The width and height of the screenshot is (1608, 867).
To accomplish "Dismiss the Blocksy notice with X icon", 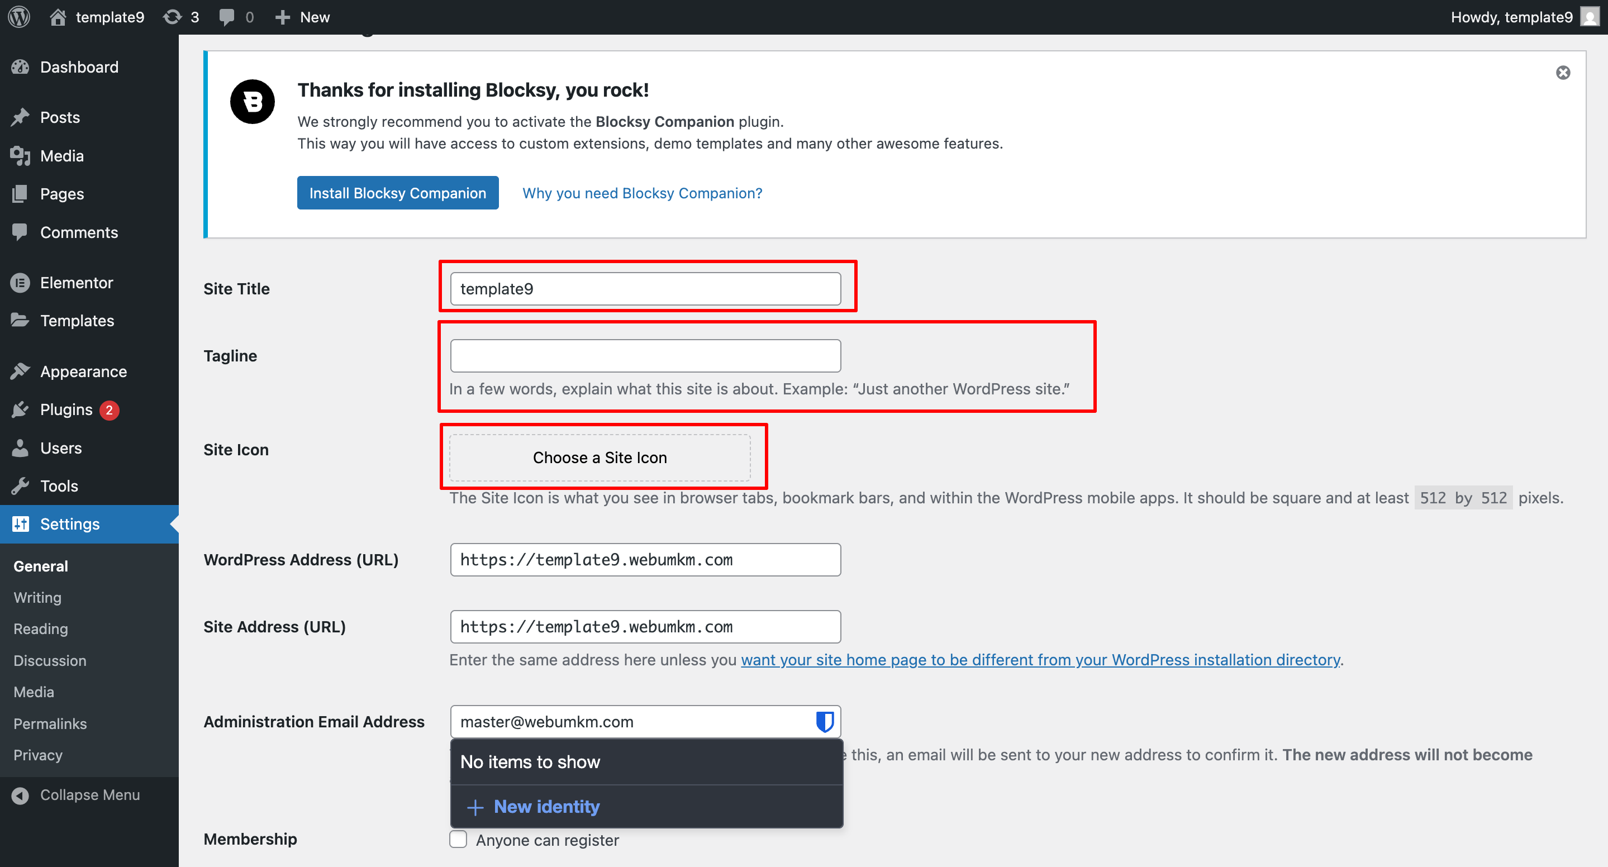I will 1562,73.
